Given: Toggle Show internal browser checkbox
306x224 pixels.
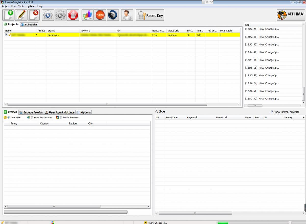Looking at the screenshot, I should coord(272,112).
